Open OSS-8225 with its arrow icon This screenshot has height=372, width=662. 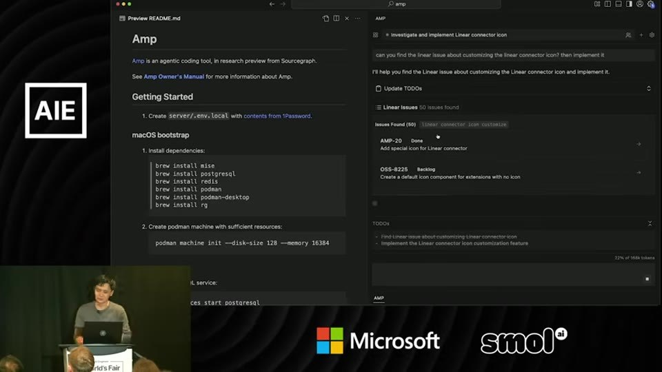(x=639, y=172)
